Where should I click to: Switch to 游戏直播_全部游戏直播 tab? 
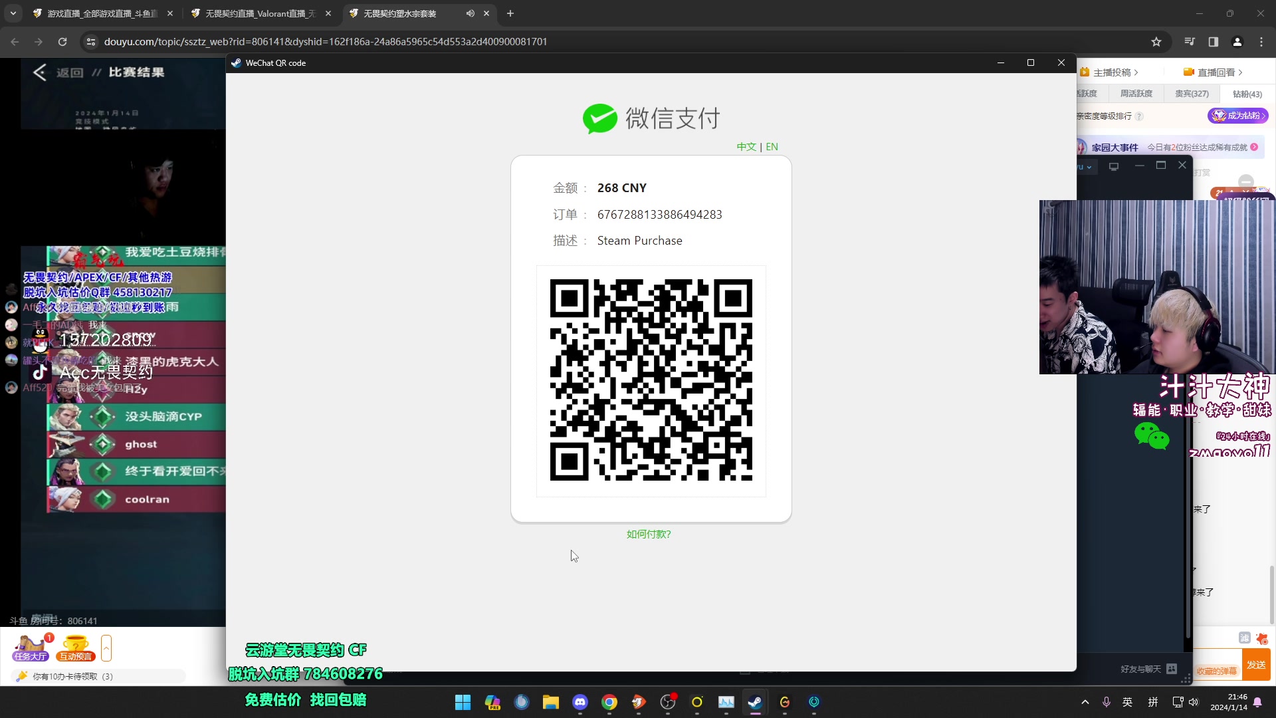tap(102, 13)
